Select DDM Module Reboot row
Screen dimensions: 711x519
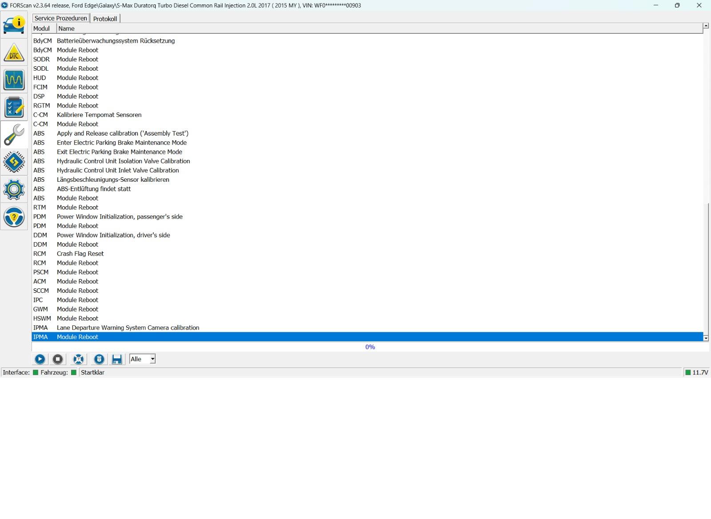[x=367, y=244]
